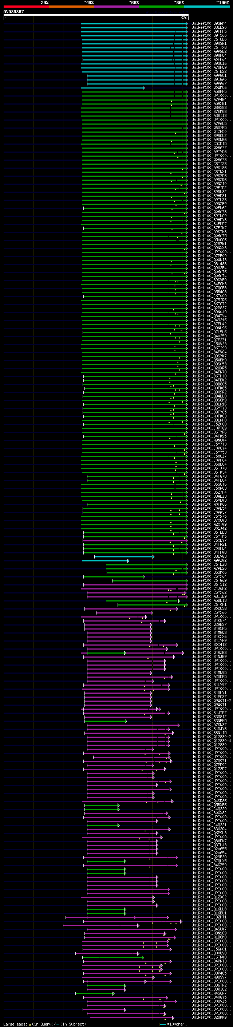This screenshot has width=233, height=1027.
Task: Select hit UniRef100_A3BI13
Action: [209, 115]
